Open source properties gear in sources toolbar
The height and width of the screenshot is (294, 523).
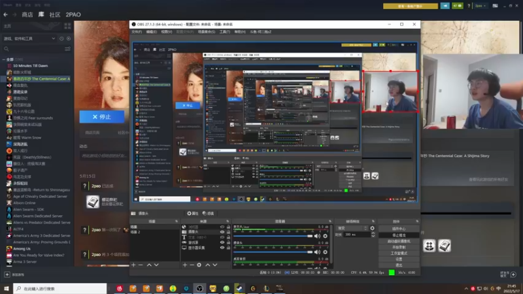(x=199, y=265)
